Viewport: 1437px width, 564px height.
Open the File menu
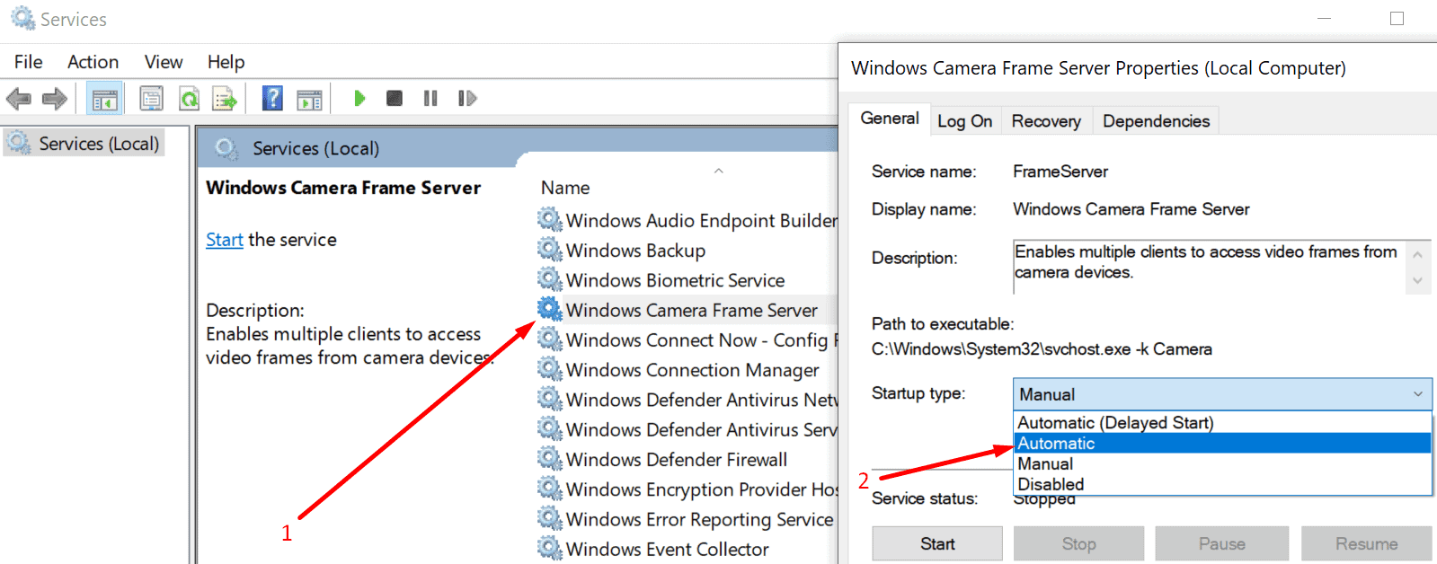point(28,62)
